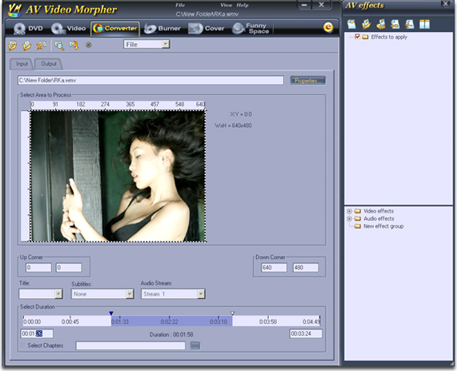Image resolution: width=457 pixels, height=371 pixels.
Task: Click the Up Corner X value field
Action: click(38, 268)
